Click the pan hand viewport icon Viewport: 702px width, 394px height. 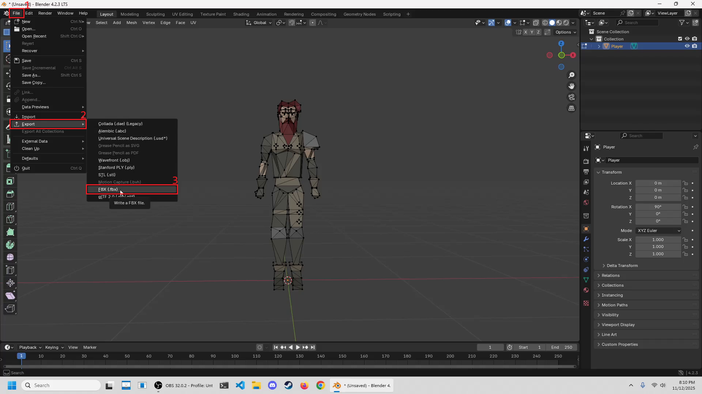pos(571,86)
